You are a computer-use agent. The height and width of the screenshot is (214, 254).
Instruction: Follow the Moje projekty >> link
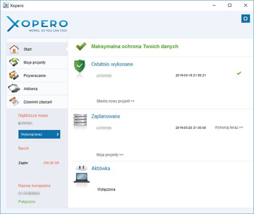[110, 155]
